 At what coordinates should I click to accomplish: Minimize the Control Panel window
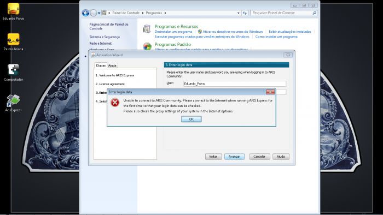(294, 5)
